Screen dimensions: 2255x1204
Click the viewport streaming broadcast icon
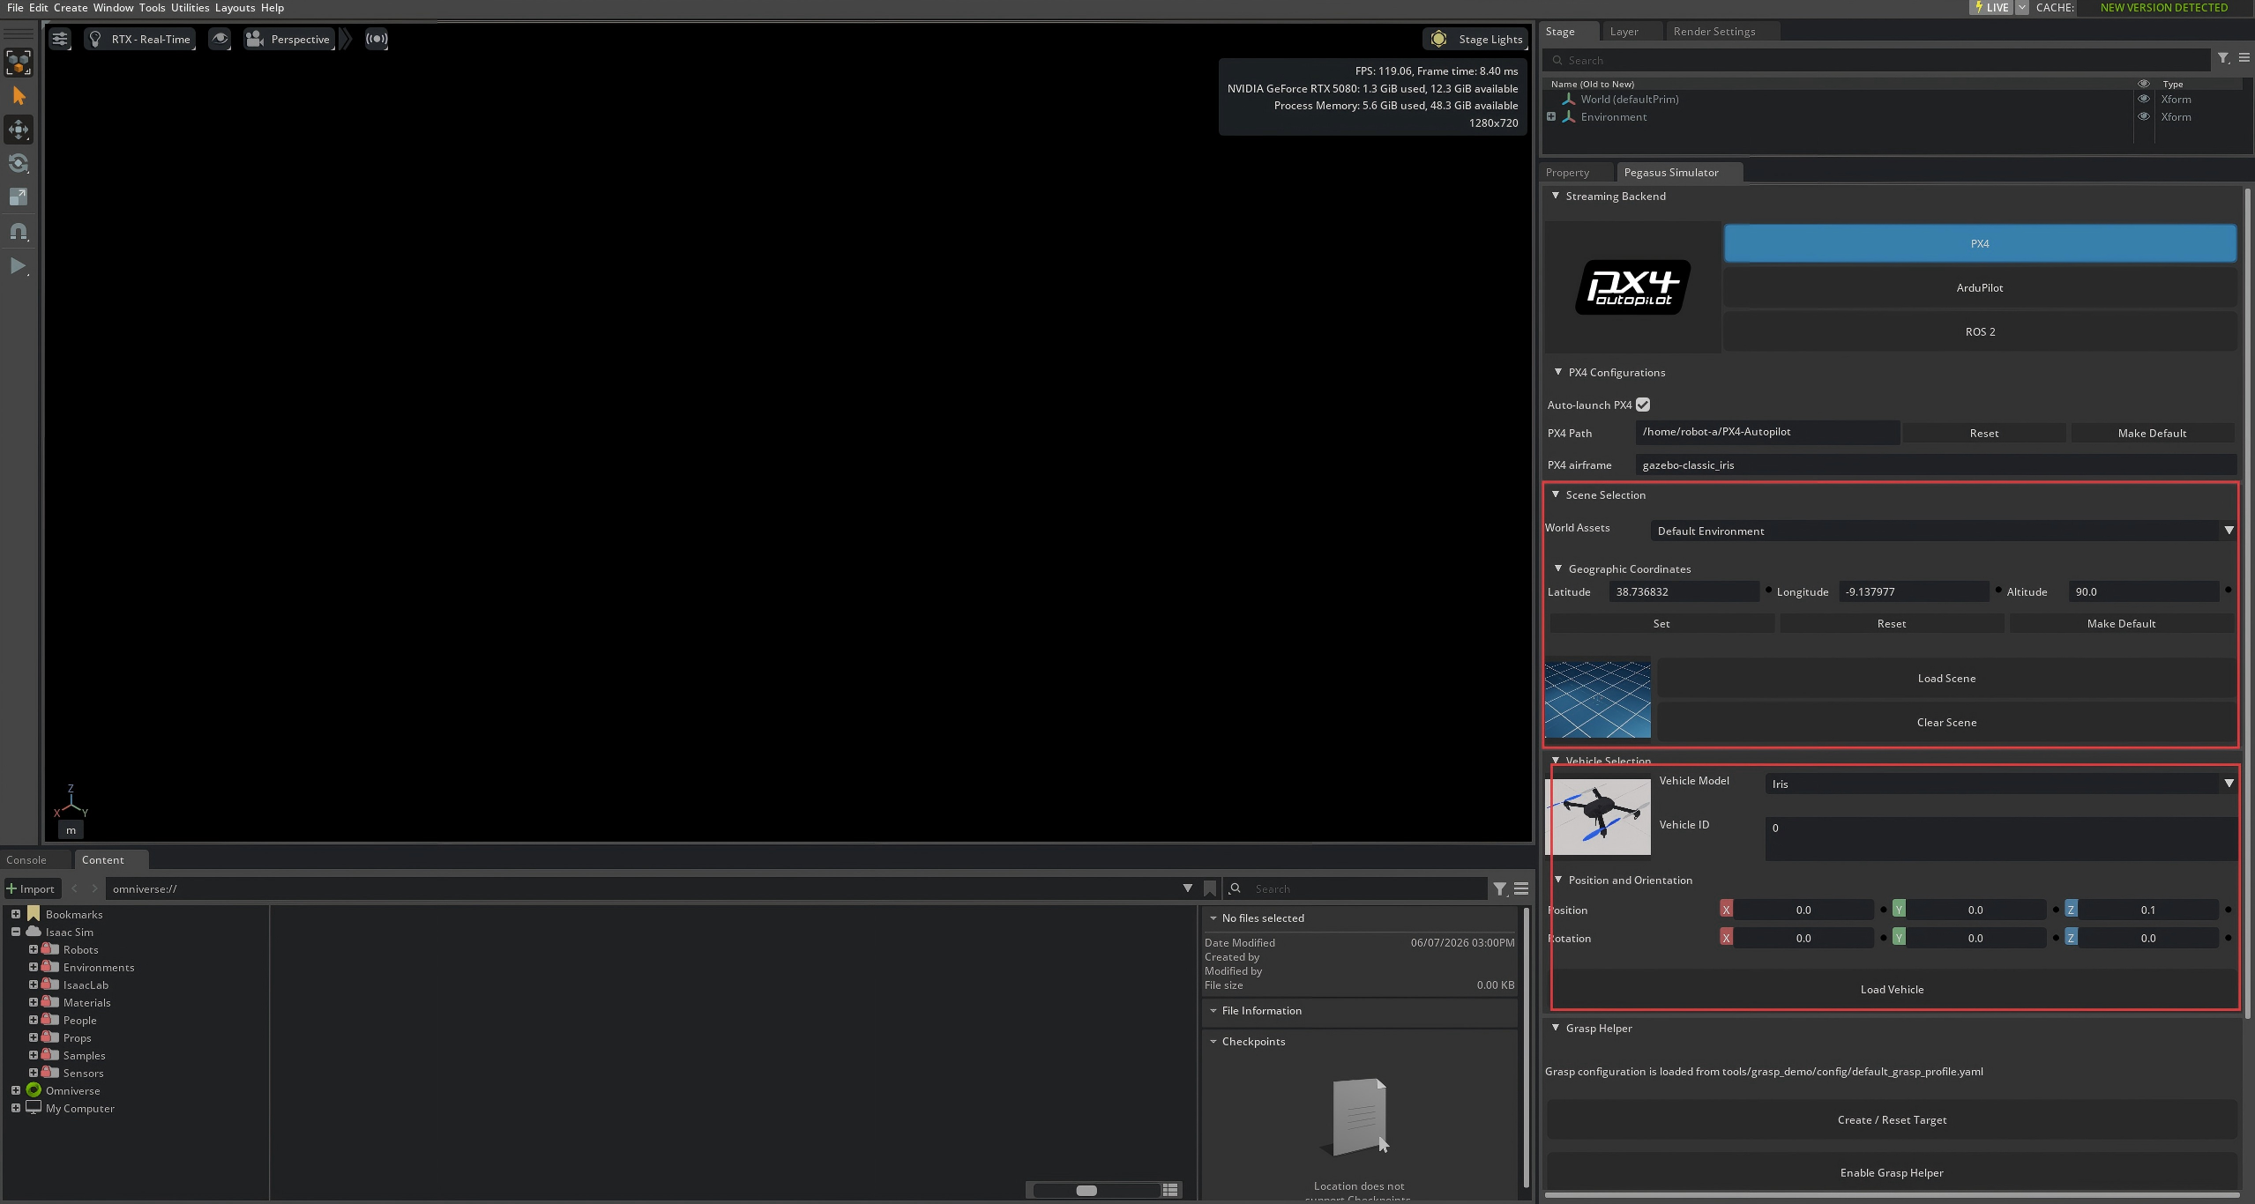[377, 39]
